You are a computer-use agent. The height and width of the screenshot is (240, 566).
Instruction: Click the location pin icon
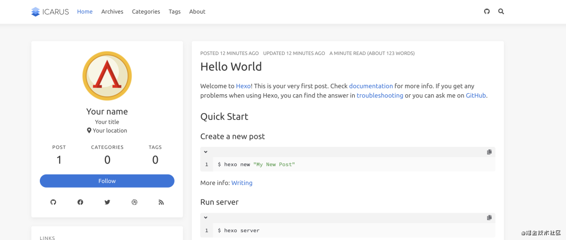tap(89, 130)
